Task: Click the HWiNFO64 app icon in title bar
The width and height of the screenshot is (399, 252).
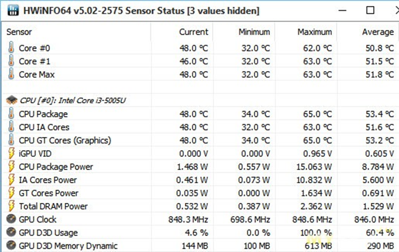Action: (11, 10)
